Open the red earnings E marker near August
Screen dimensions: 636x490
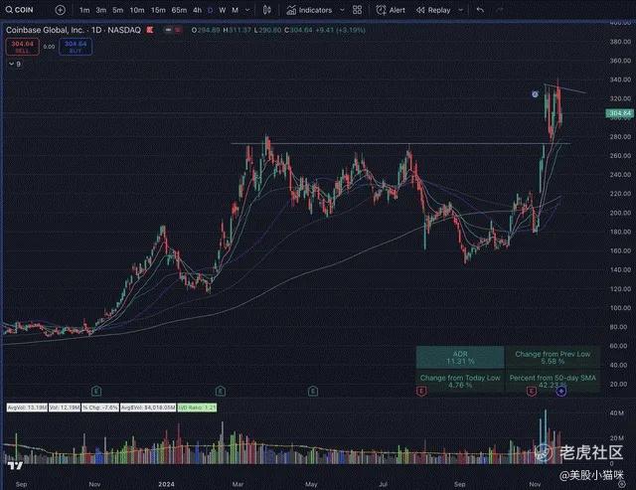tap(421, 391)
